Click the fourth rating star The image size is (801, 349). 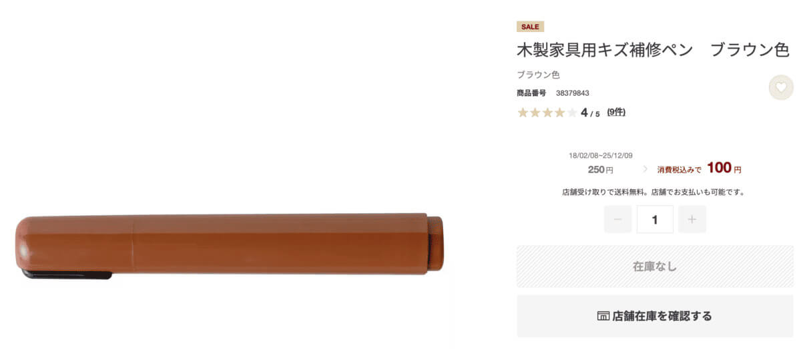click(x=559, y=113)
